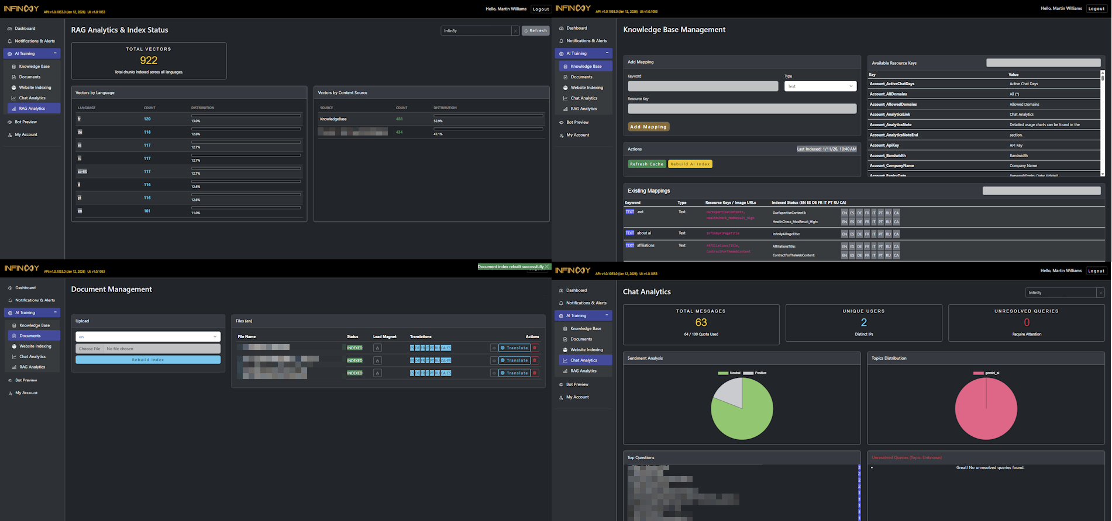The image size is (1112, 521).
Task: Click the Choose File upload control
Action: (148, 349)
